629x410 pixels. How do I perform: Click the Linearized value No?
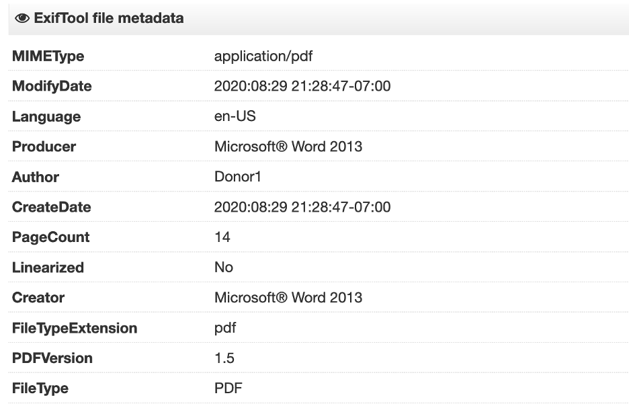(224, 268)
